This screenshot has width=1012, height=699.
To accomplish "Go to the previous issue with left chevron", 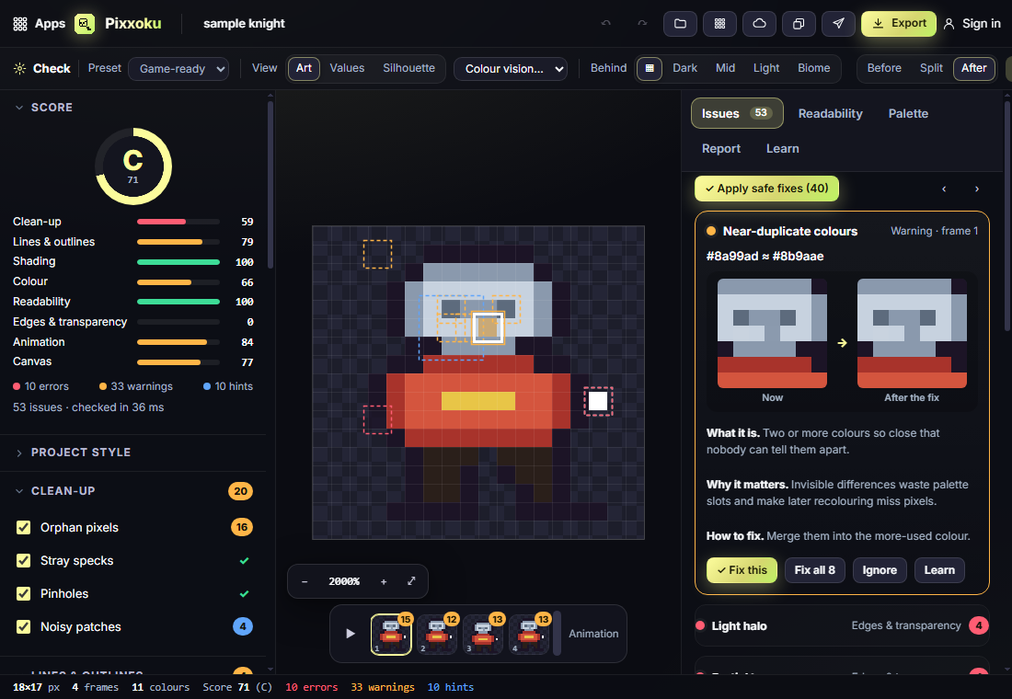I will pyautogui.click(x=944, y=189).
